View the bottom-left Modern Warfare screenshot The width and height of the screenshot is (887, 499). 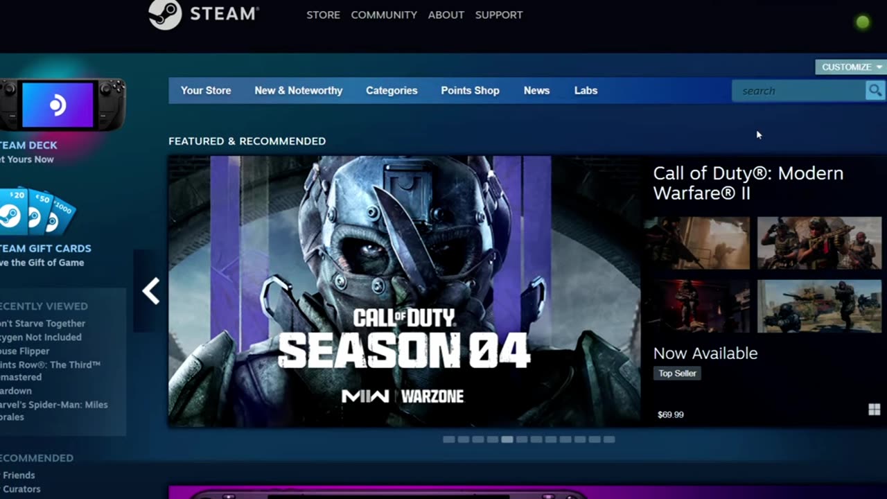pyautogui.click(x=697, y=306)
